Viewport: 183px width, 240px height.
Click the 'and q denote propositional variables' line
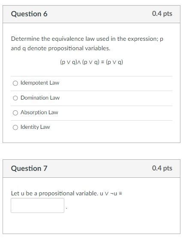tap(60, 49)
